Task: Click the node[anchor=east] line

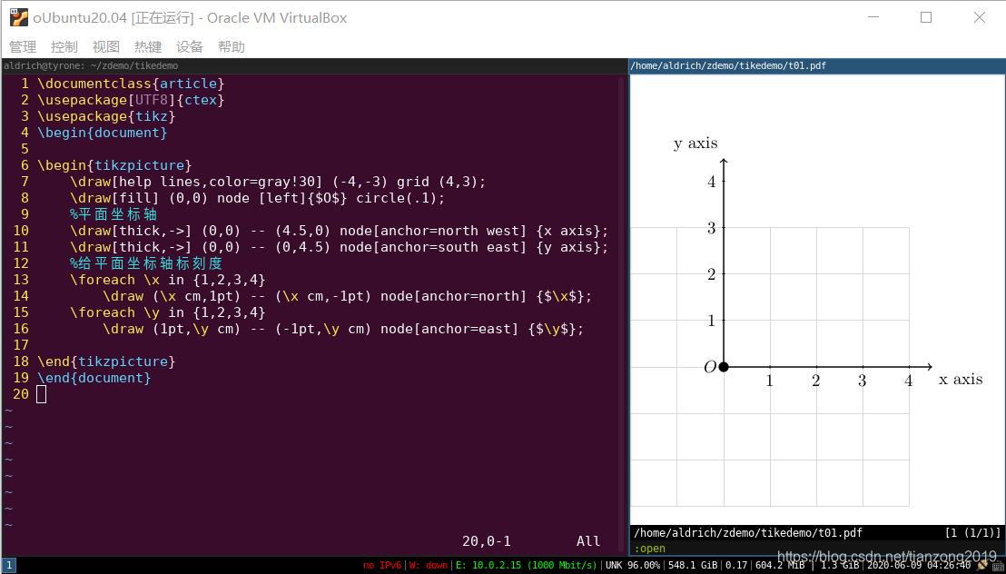Action: 343,329
